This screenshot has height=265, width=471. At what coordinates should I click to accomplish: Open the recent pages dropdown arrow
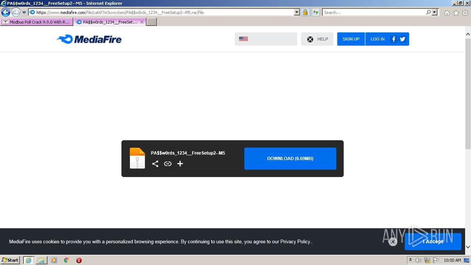(x=24, y=13)
